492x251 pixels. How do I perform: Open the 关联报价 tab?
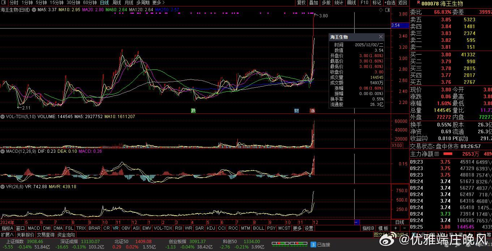point(25,235)
